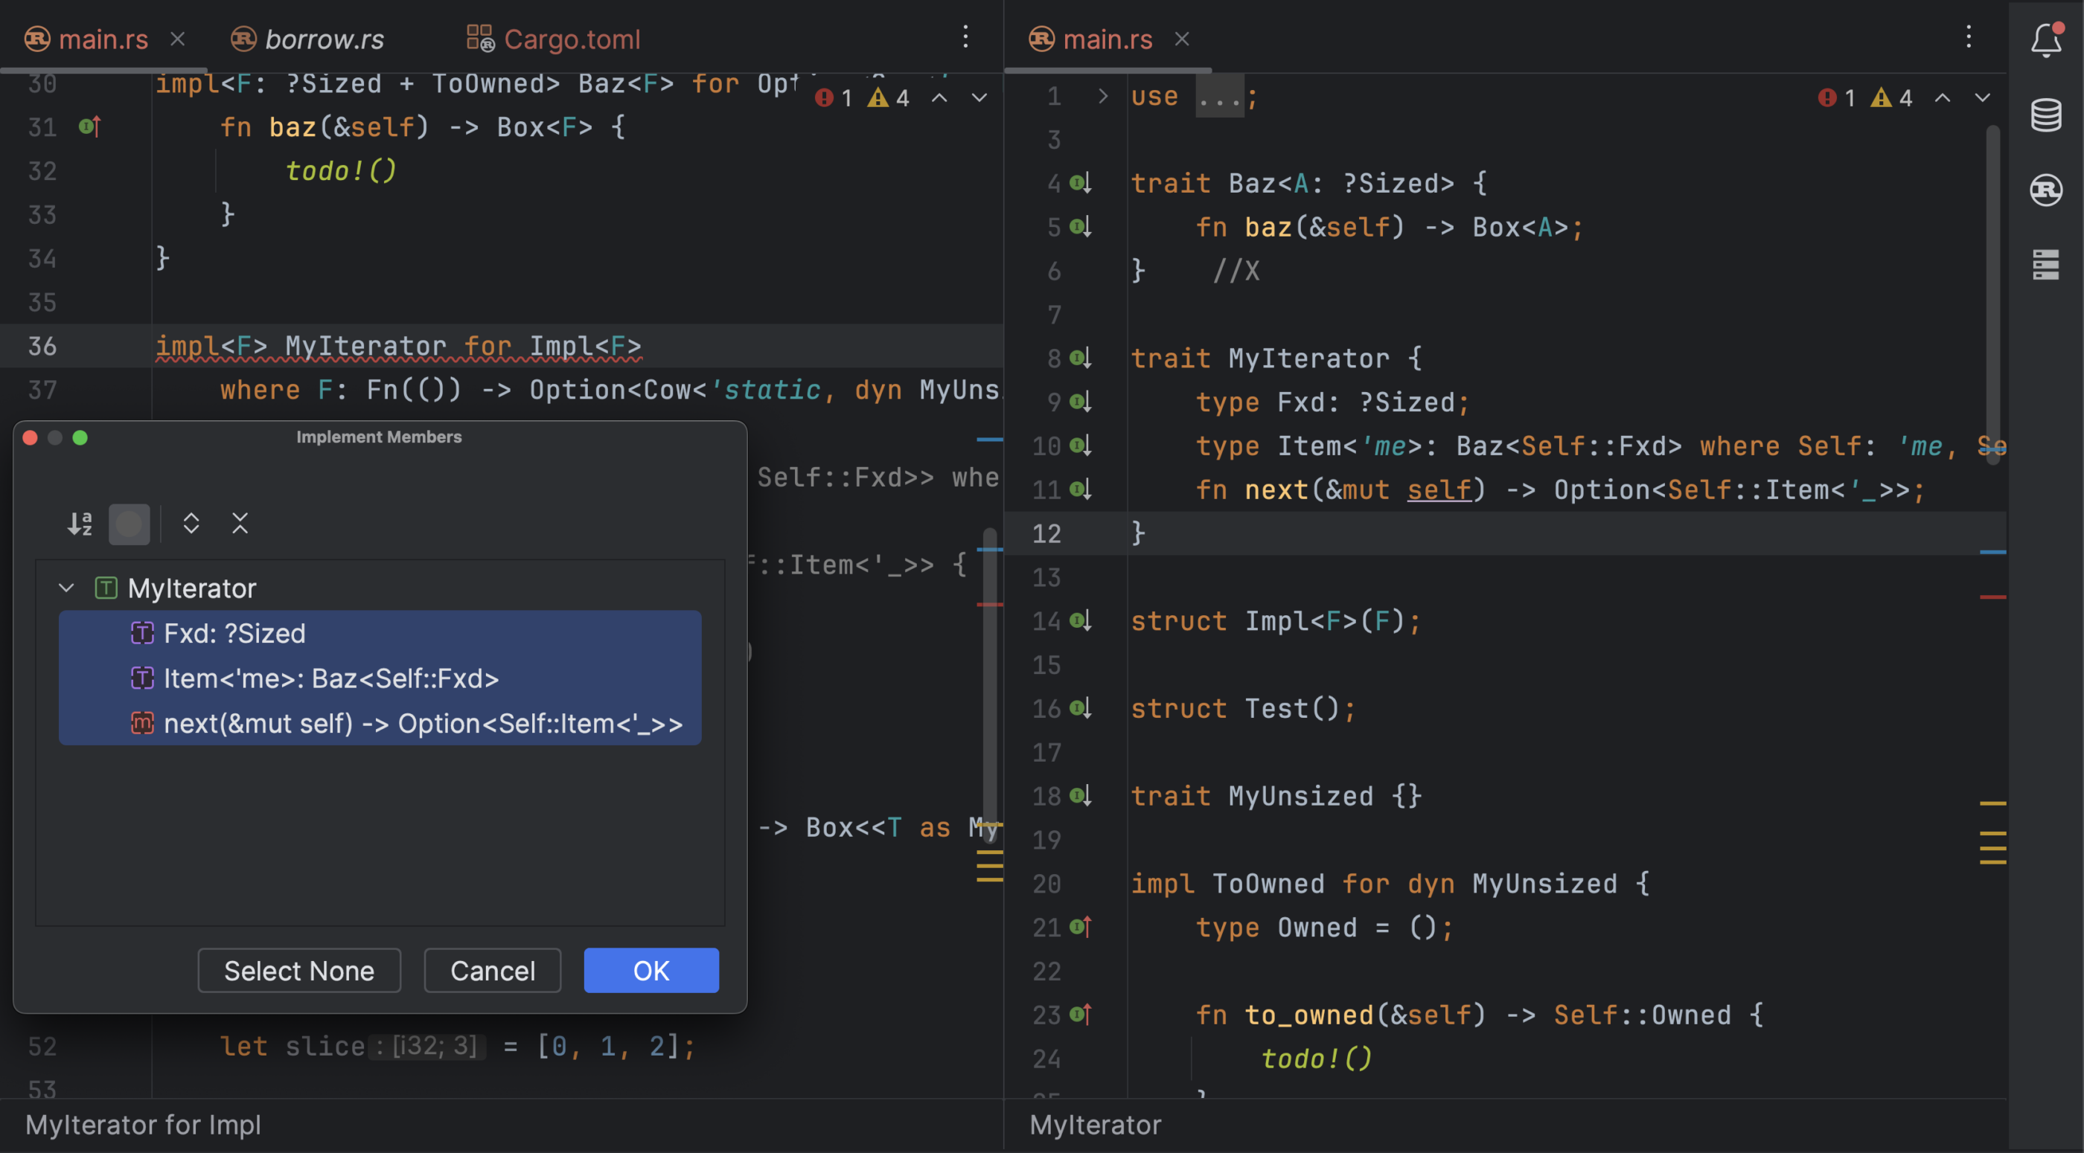Image resolution: width=2084 pixels, height=1153 pixels.
Task: Click the notification bell icon
Action: pyautogui.click(x=2047, y=39)
